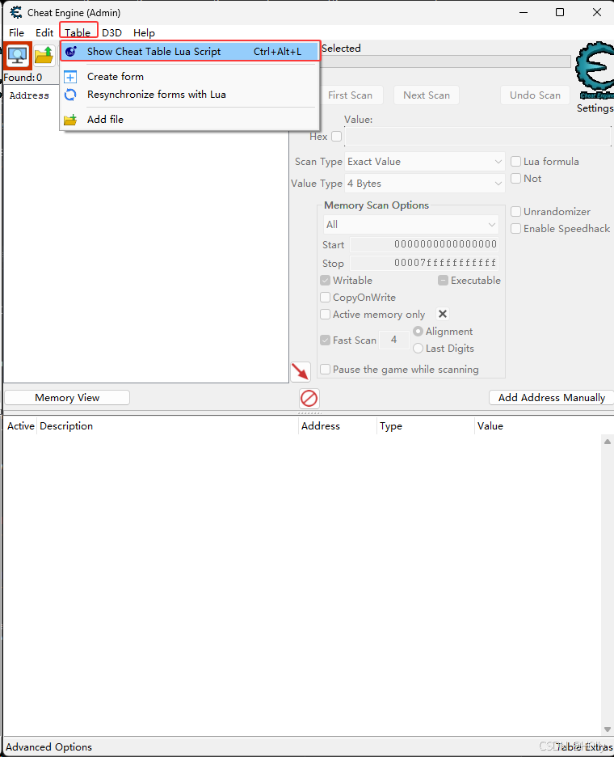Enable the Unrandomizer checkbox
Viewport: 614px width, 757px height.
(515, 211)
